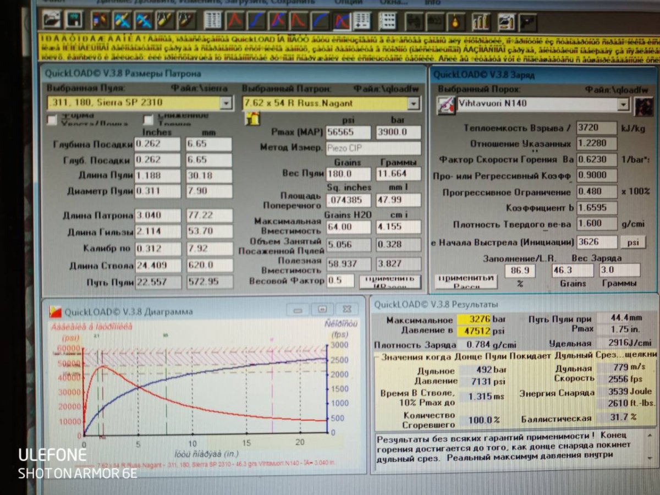This screenshot has height=495, width=660.
Task: Toggle the Форма Хвоста checkbox
Action: (52, 119)
